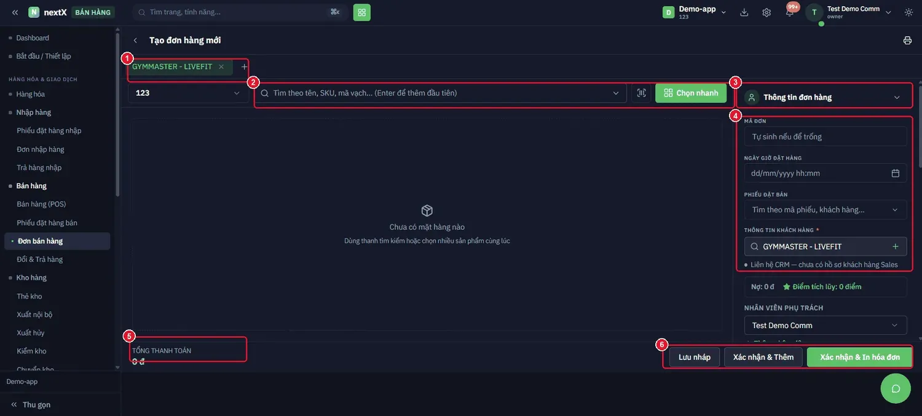
Task: Open notifications bell with 99+ badge
Action: pyautogui.click(x=790, y=12)
